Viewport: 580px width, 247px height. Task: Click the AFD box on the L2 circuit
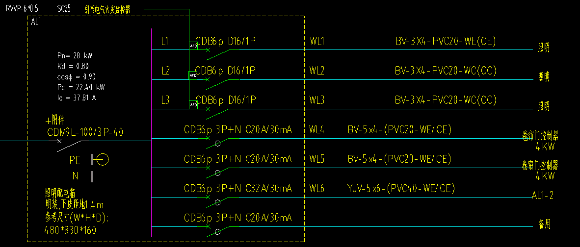[x=193, y=75]
